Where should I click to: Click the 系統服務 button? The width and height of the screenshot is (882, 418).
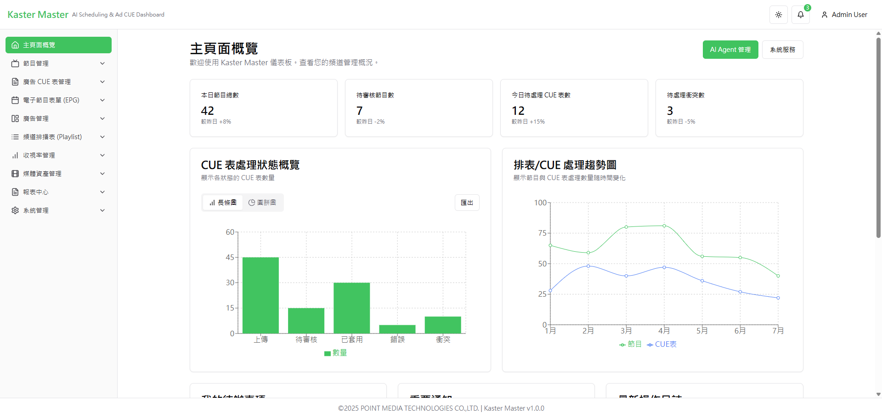(783, 50)
